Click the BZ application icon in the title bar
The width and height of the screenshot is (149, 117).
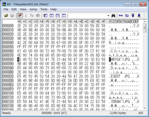point(4,4)
